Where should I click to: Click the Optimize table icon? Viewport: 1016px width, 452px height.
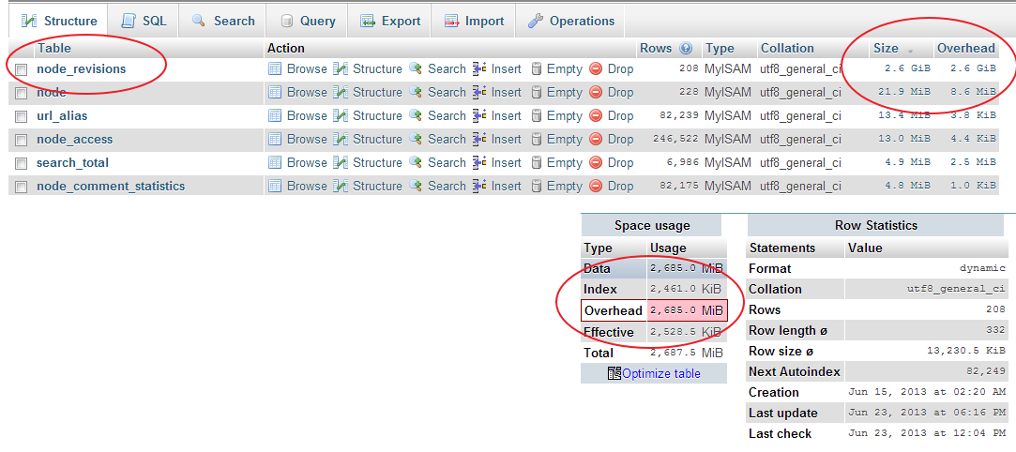(x=614, y=373)
